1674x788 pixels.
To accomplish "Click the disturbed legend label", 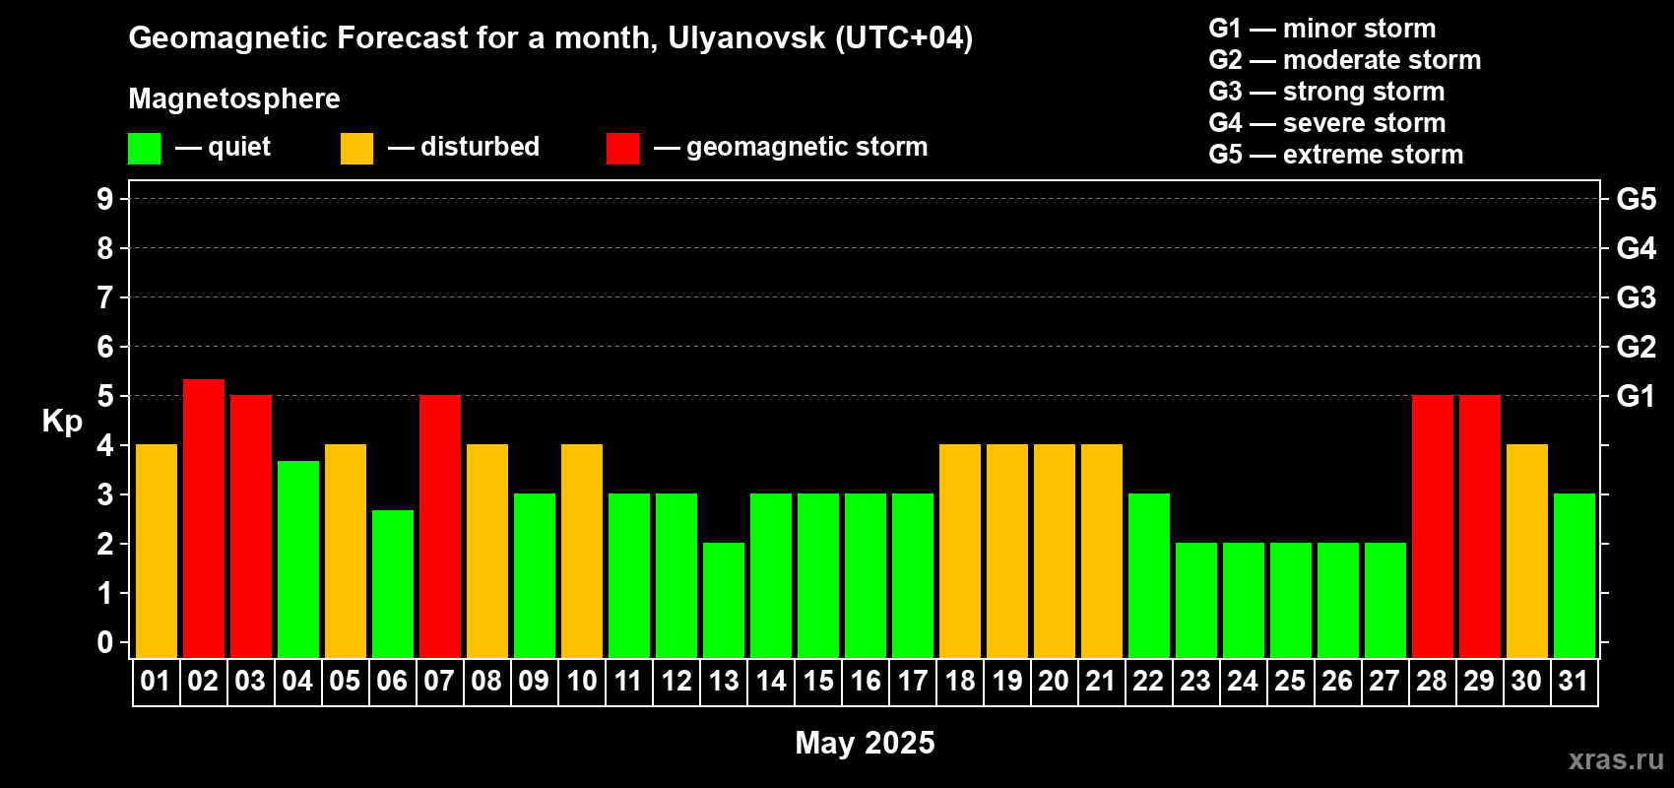I will pos(481,147).
